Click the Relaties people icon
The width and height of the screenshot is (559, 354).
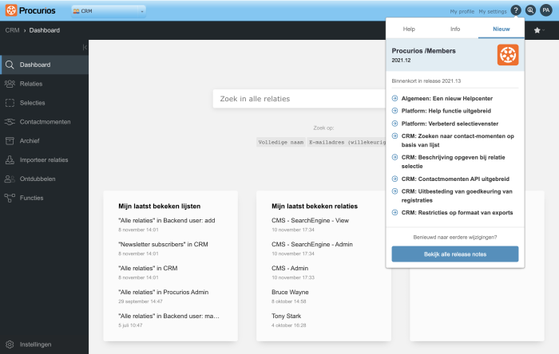click(x=10, y=84)
